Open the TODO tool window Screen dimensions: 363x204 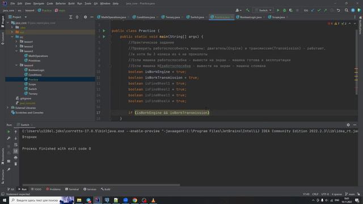[36, 189]
